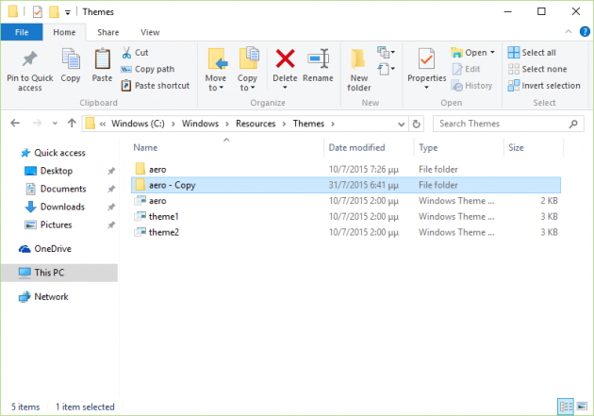
Task: Switch to Details view in status bar
Action: click(x=566, y=407)
